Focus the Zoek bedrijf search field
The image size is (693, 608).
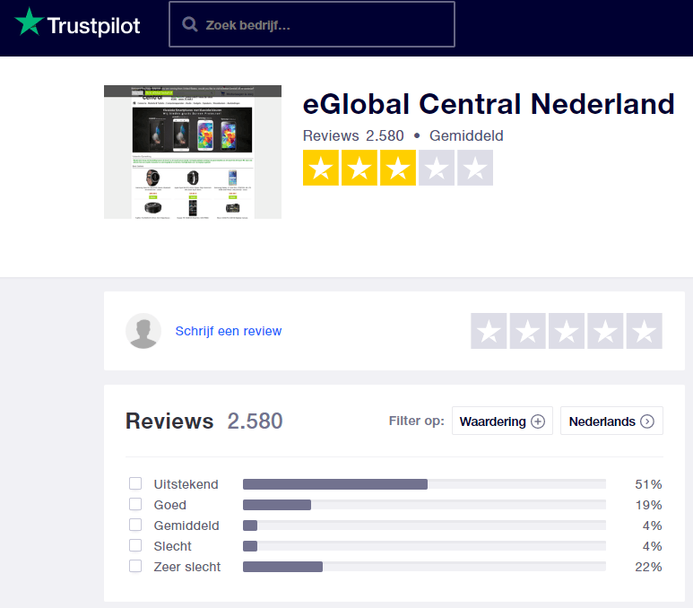(323, 25)
